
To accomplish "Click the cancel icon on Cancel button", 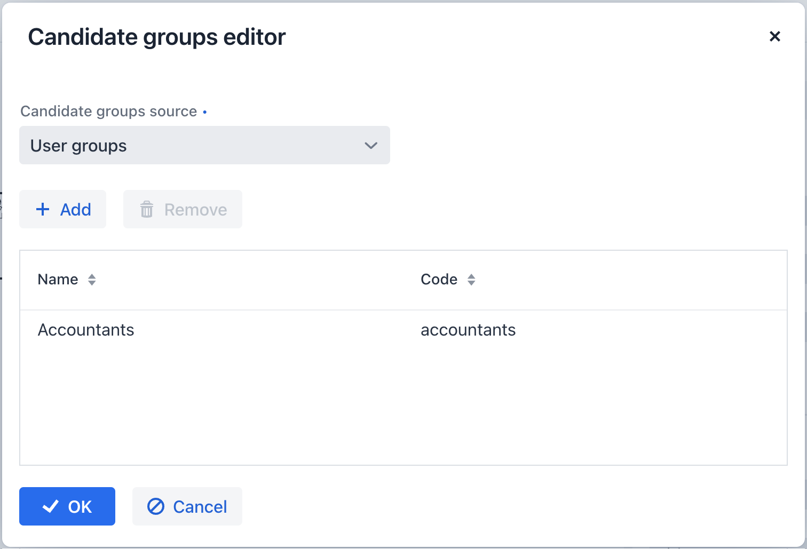I will point(155,506).
